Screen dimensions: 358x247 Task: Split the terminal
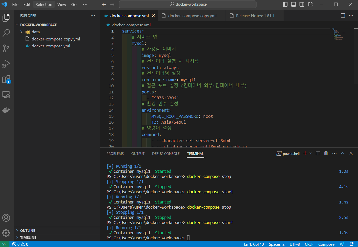tap(318, 153)
